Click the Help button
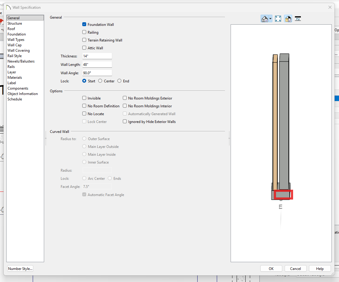 [x=320, y=269]
